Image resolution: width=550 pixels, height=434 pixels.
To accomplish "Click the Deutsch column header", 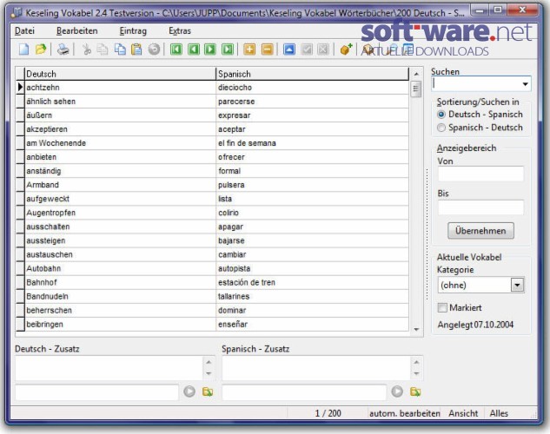I will click(x=120, y=74).
